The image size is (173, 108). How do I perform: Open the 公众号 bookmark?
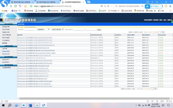click(102, 11)
